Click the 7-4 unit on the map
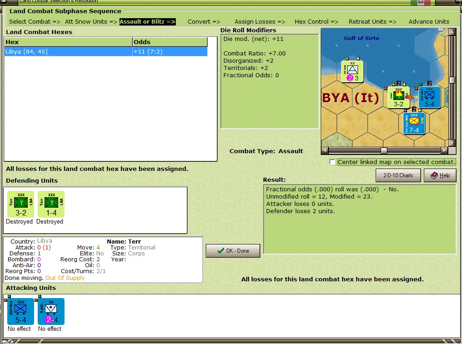This screenshot has width=462, height=344. (414, 123)
